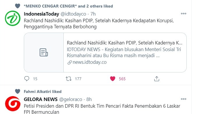
Task: Open the article document placeholder thumbnail
Action: (44, 53)
